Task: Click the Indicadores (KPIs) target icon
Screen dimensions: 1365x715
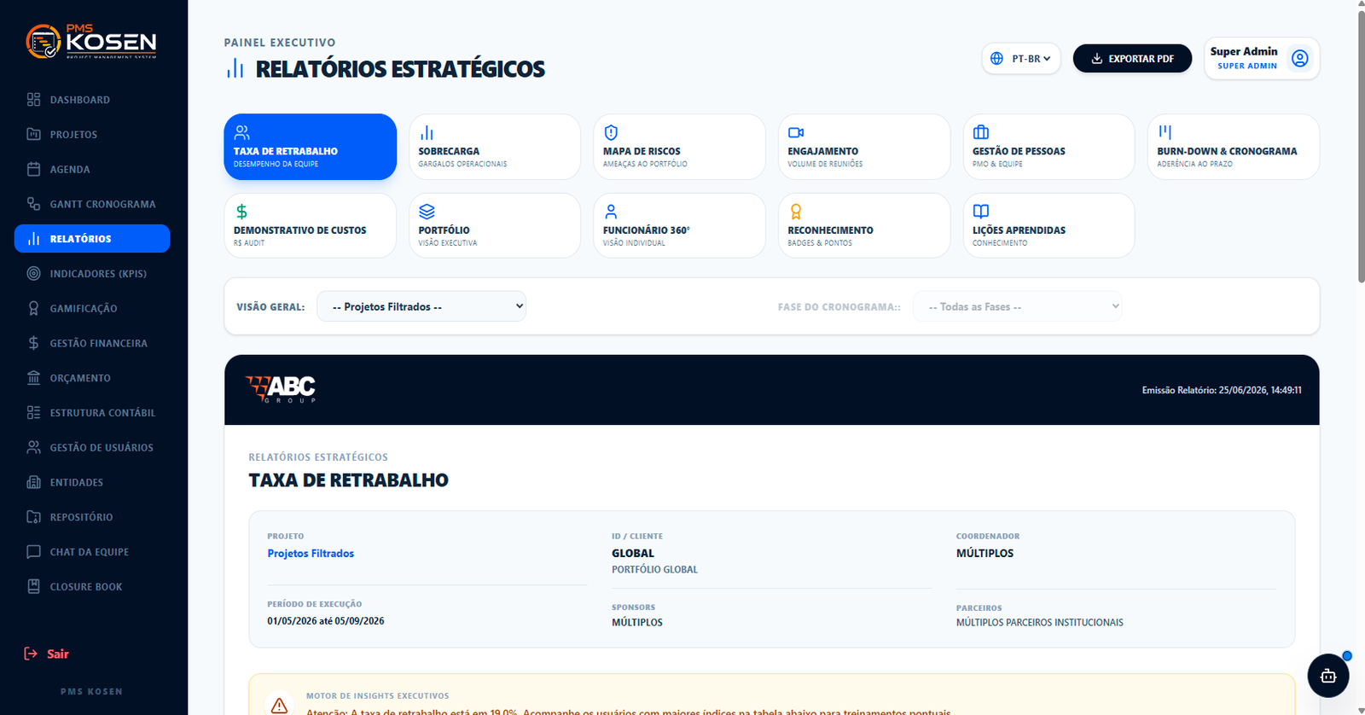Action: click(x=33, y=273)
